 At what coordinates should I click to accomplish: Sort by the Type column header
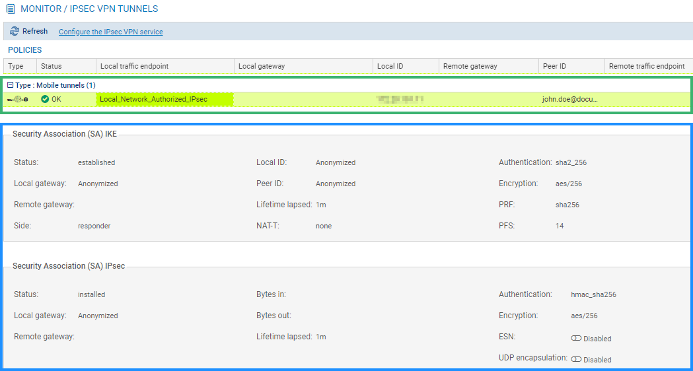pos(16,66)
